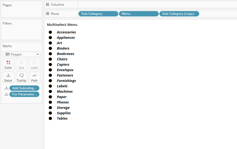Click the black dot next to Fasteners
Screen dimensions: 237x149
coord(50,75)
